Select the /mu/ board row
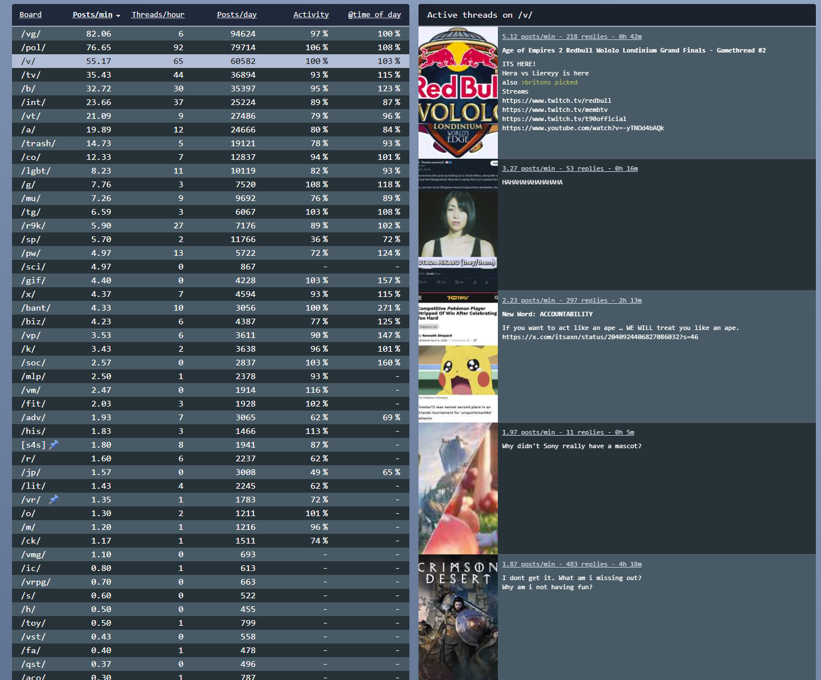 point(211,198)
